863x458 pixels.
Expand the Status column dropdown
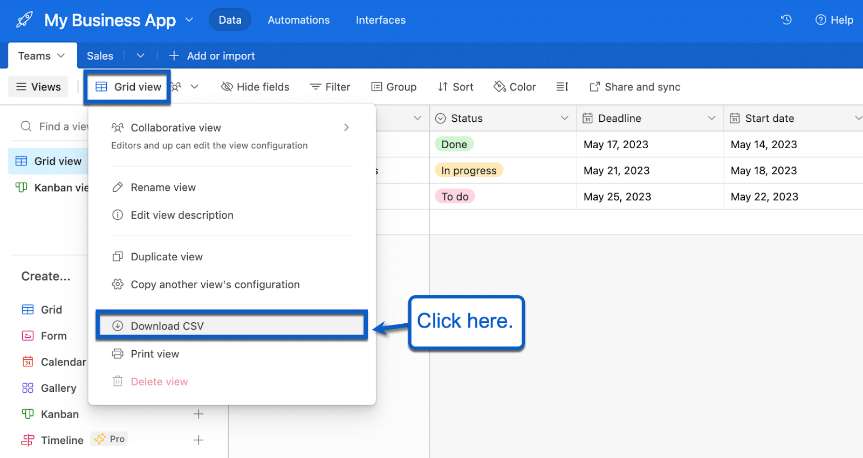pos(565,118)
